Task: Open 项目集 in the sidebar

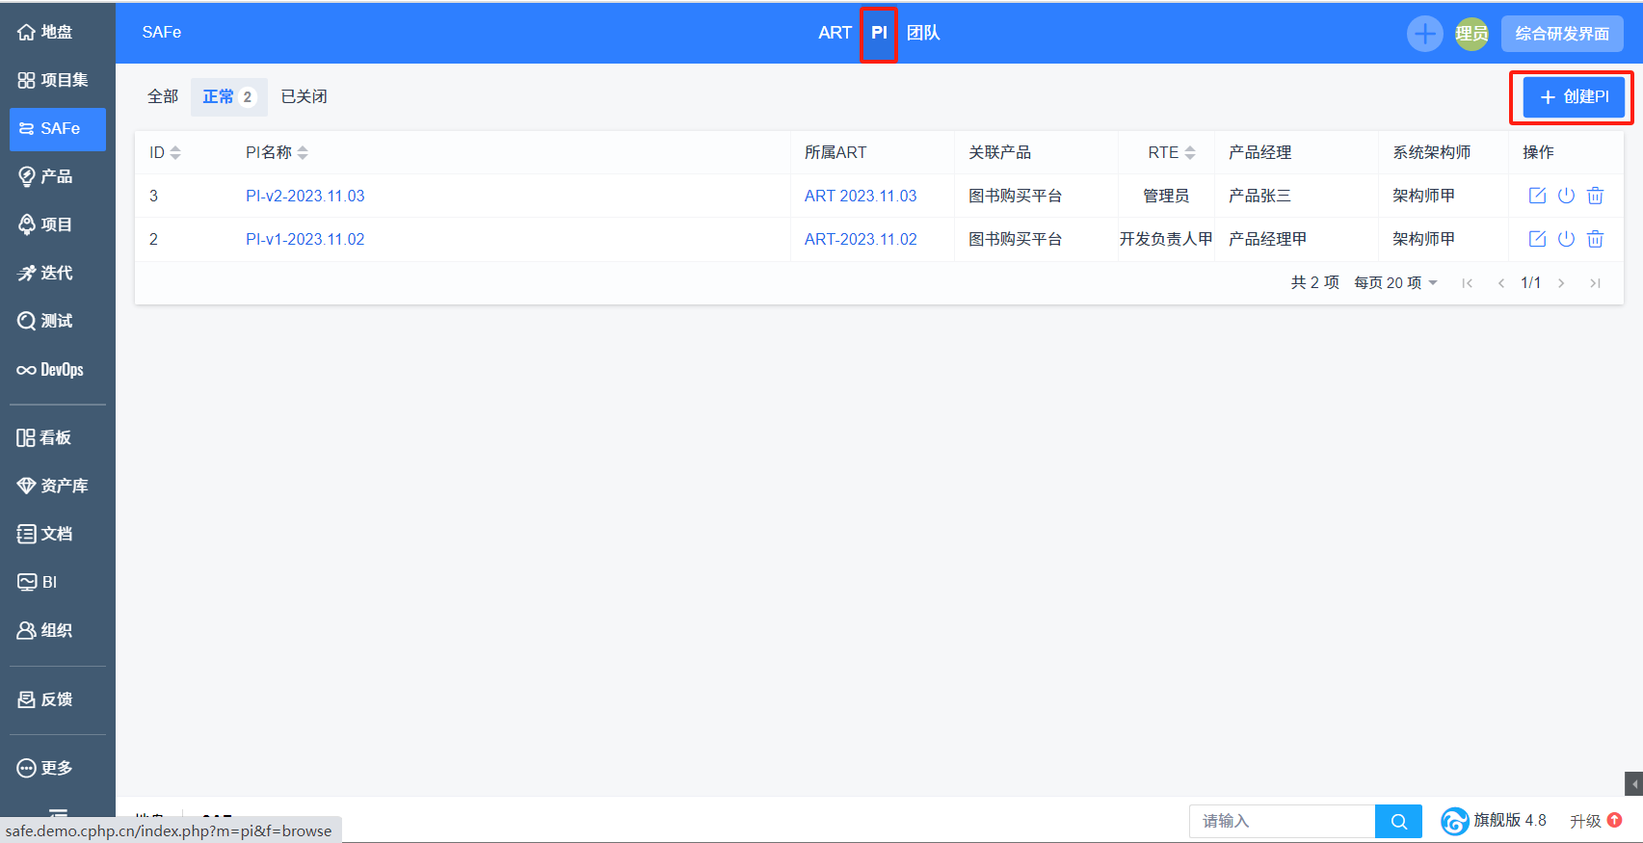Action: click(x=57, y=80)
